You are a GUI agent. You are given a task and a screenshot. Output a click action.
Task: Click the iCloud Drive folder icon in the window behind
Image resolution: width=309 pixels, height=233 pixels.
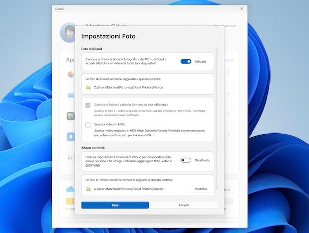(71, 95)
